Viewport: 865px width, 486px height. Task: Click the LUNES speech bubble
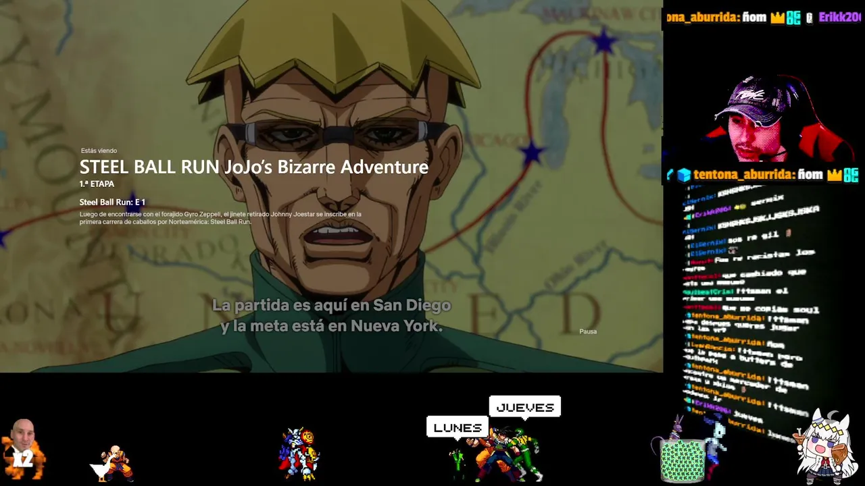(458, 428)
